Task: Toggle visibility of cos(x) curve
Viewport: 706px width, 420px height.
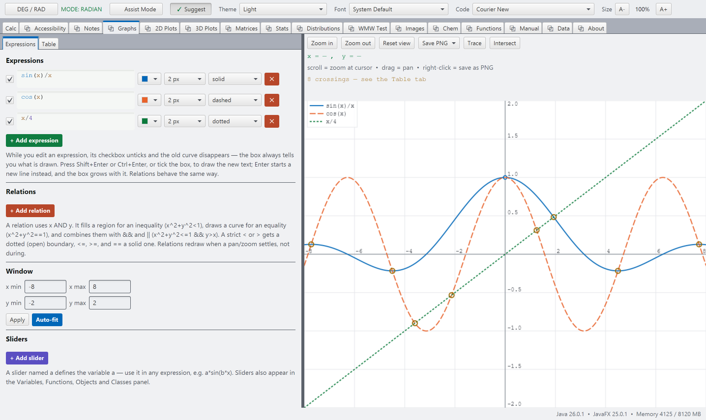Action: pos(10,100)
